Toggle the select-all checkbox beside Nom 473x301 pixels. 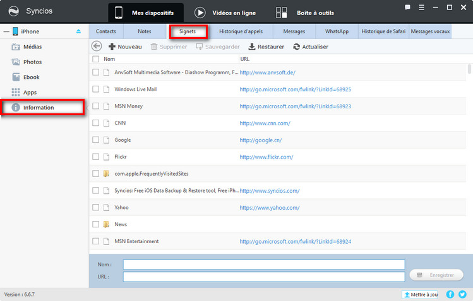pyautogui.click(x=96, y=59)
